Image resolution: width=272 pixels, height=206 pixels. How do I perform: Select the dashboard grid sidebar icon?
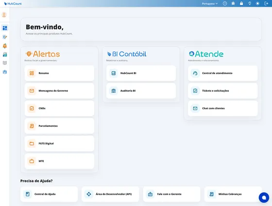coord(5,28)
